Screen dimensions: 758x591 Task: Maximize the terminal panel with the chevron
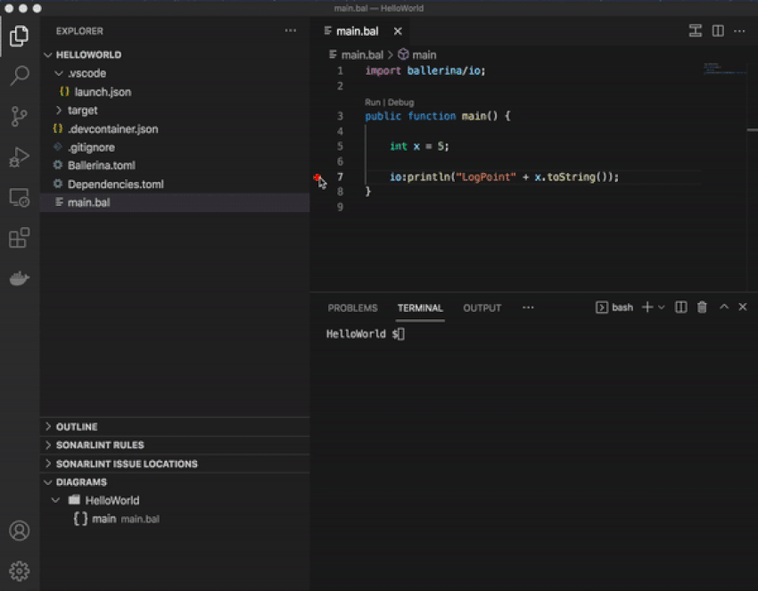tap(723, 307)
